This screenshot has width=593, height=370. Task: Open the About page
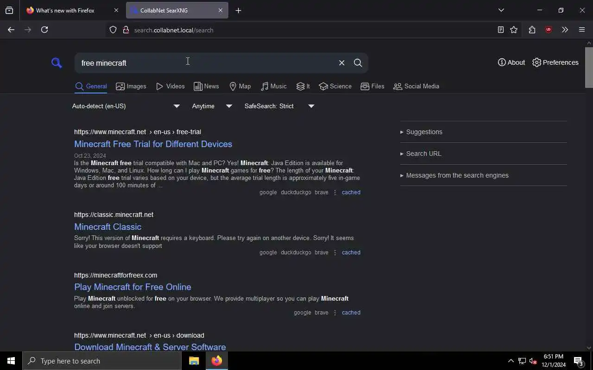[x=511, y=62]
